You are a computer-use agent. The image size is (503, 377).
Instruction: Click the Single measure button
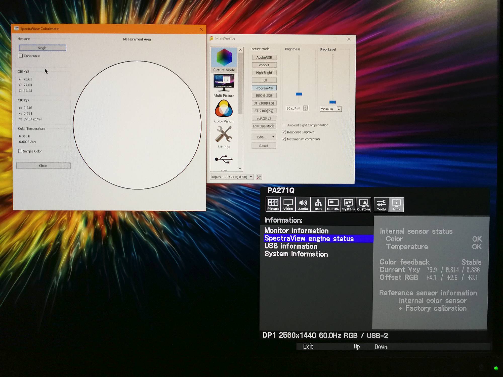coord(42,48)
